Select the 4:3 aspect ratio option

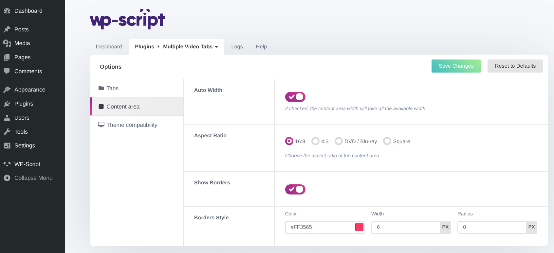click(315, 141)
